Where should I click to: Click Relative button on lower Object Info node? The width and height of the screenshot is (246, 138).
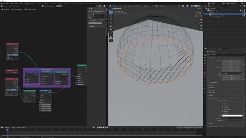pos(14,90)
